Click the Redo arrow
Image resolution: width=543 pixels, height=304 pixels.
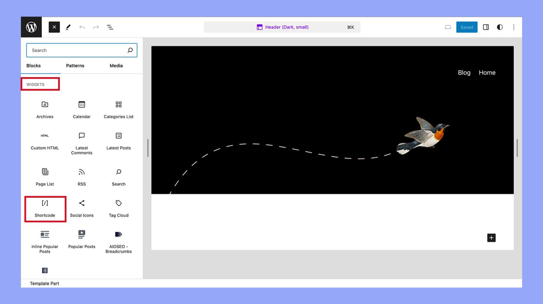tap(96, 27)
